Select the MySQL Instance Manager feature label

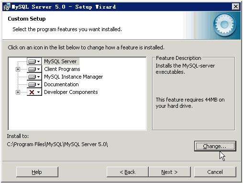74,77
